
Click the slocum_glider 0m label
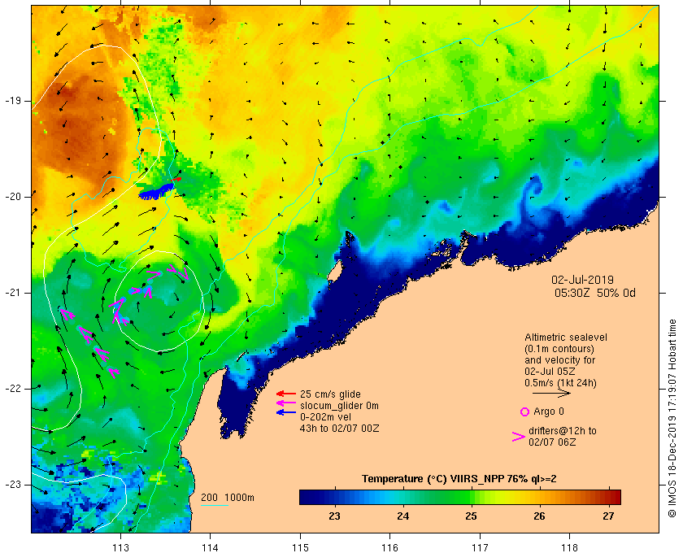click(x=339, y=406)
